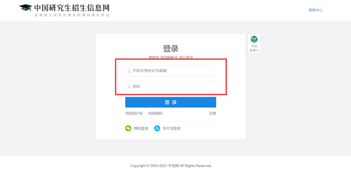The height and width of the screenshot is (172, 351).
Task: Open the 找回用户名 link
Action: pos(134,113)
